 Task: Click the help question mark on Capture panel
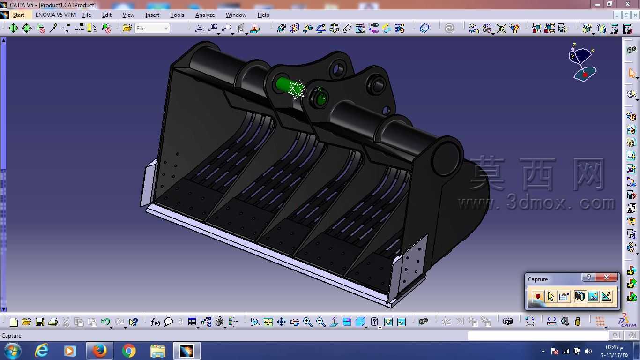pos(588,277)
